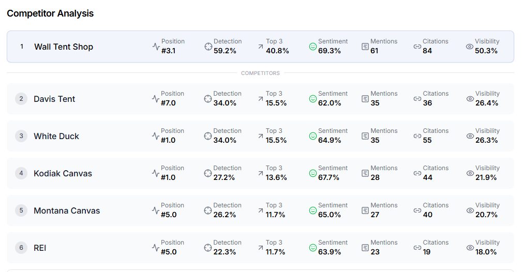523x272 pixels.
Task: Open the Wall Tent Shop row
Action: click(x=261, y=47)
